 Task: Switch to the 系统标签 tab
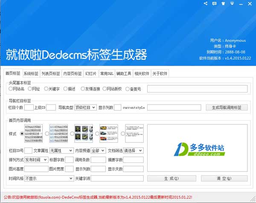31,74
